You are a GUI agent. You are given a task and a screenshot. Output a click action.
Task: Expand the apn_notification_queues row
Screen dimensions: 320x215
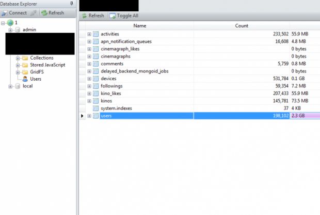[89, 42]
